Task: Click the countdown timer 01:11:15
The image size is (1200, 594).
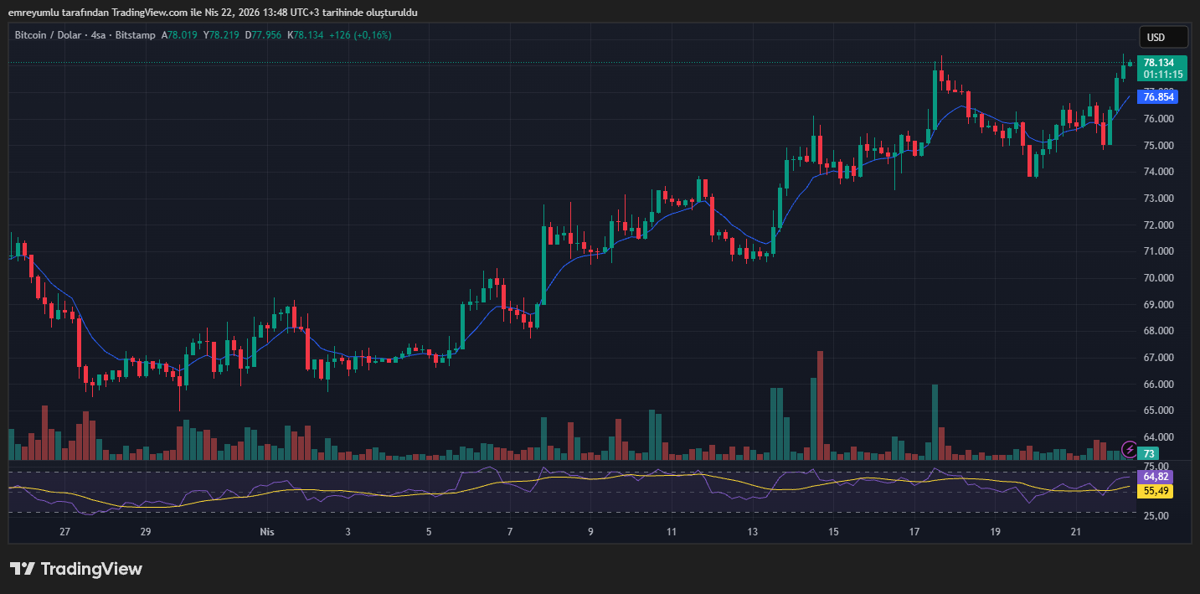Action: pyautogui.click(x=1163, y=74)
